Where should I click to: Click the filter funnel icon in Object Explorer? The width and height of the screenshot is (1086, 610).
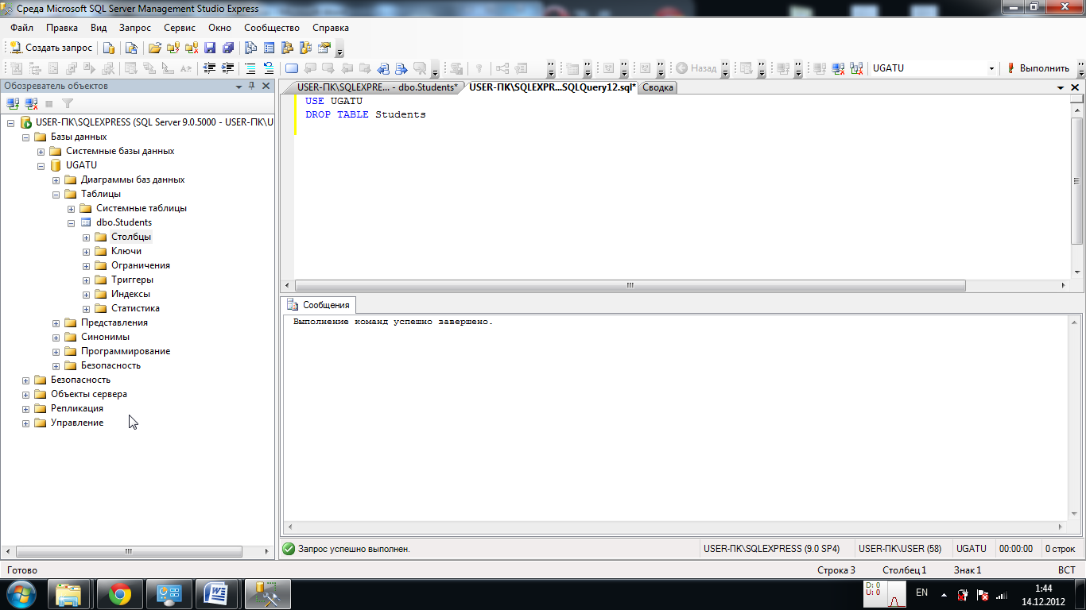(x=68, y=103)
